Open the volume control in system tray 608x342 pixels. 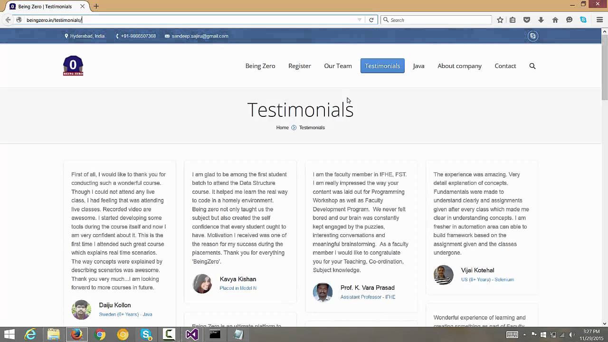click(571, 334)
